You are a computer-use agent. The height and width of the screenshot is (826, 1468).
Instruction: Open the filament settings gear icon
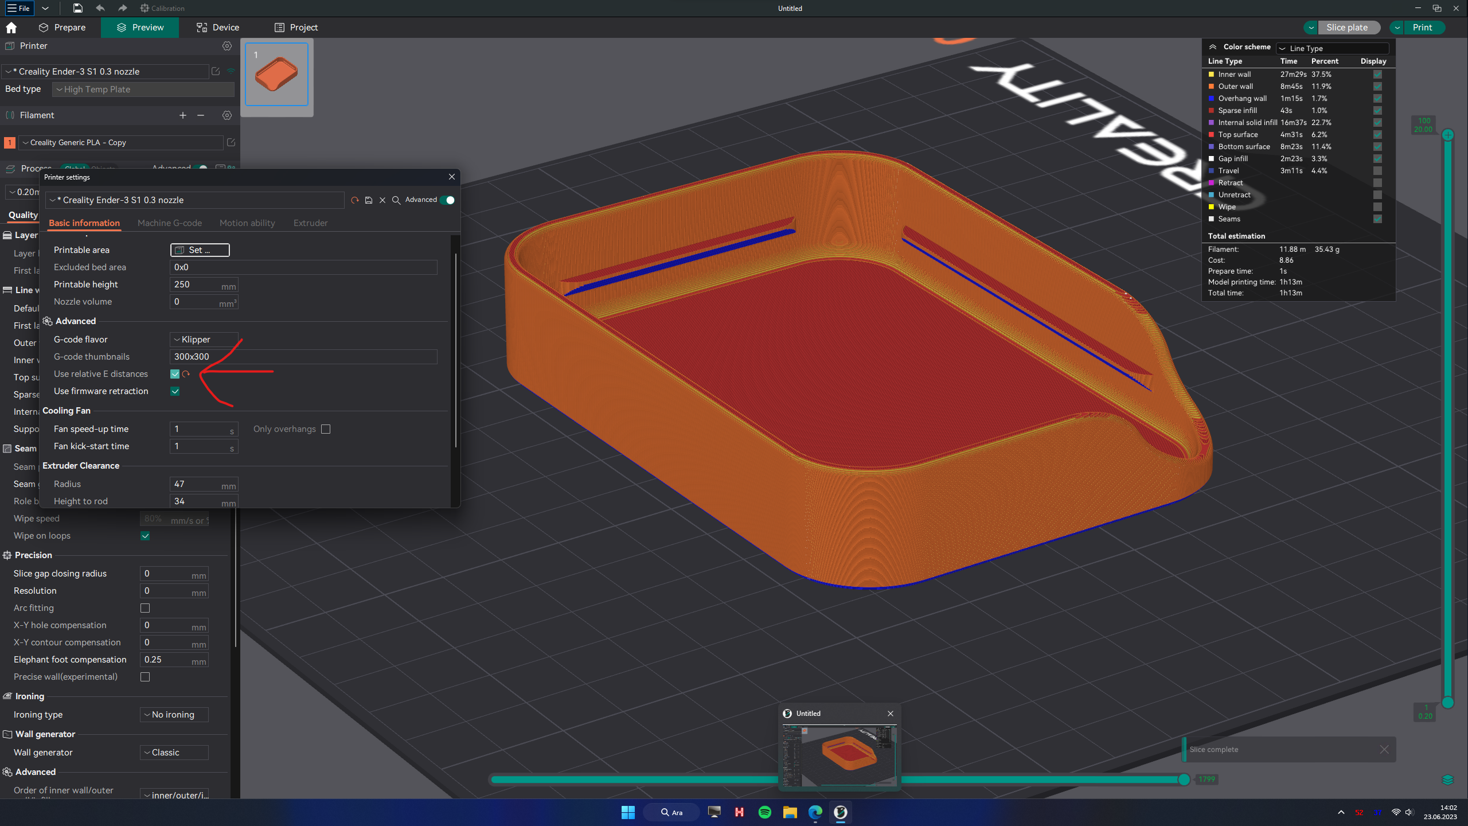pyautogui.click(x=227, y=115)
